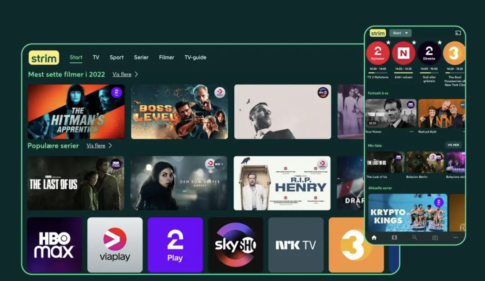
Task: Click the 'TV 2 Nyhetene' program title
Action: click(x=378, y=77)
